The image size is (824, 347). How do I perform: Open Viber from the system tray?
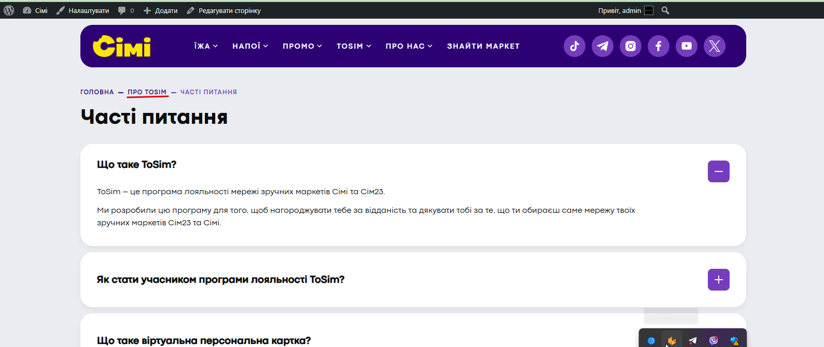714,340
